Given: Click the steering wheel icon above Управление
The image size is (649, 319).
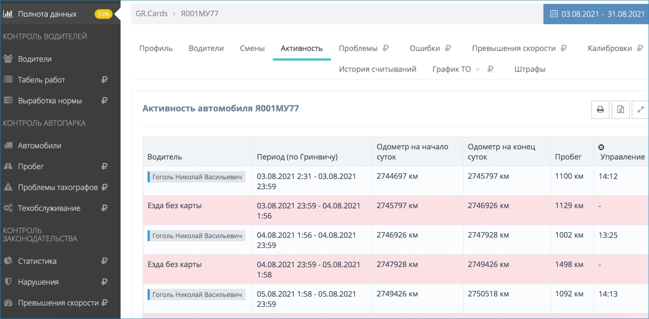Looking at the screenshot, I should [601, 147].
